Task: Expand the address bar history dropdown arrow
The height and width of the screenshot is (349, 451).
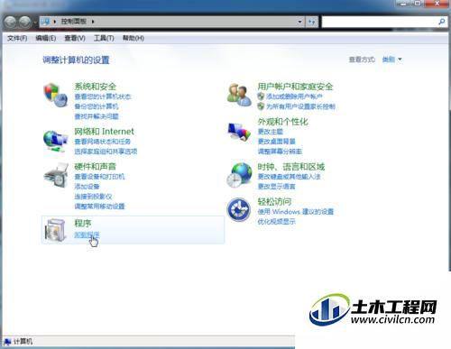Action: coord(299,22)
